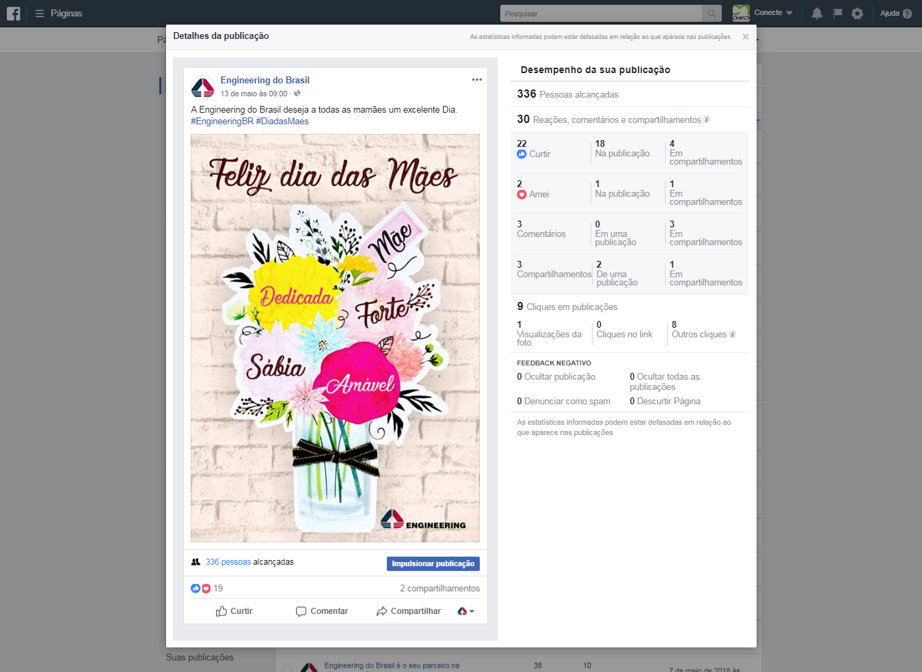Screen dimensions: 922x672
Task: Click the public audience globe icon
Action: [x=297, y=94]
